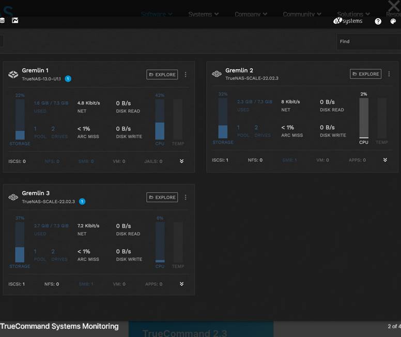This screenshot has width=401, height=337.
Task: Click Gremlin 1 CPU usage bar
Action: tap(160, 119)
